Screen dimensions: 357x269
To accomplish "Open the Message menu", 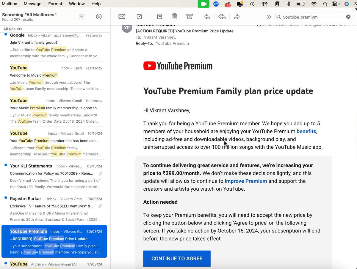I will point(32,4).
